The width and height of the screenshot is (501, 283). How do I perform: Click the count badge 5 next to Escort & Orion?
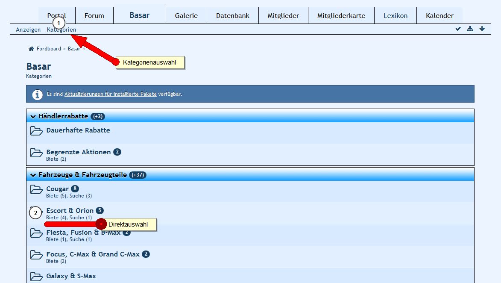click(x=100, y=210)
